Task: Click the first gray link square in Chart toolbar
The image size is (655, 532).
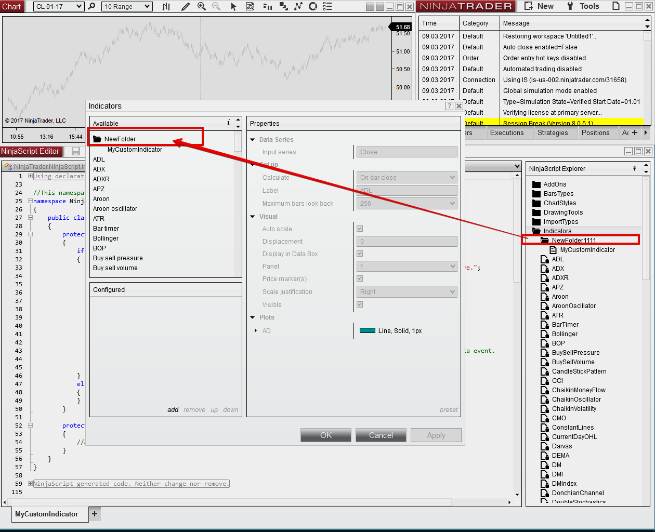Action: [x=370, y=7]
